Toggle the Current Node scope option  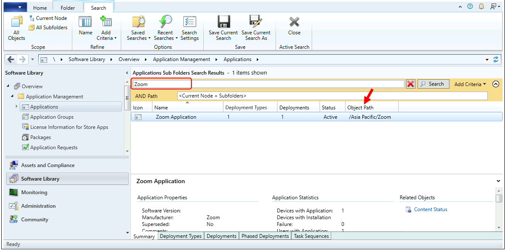48,18
